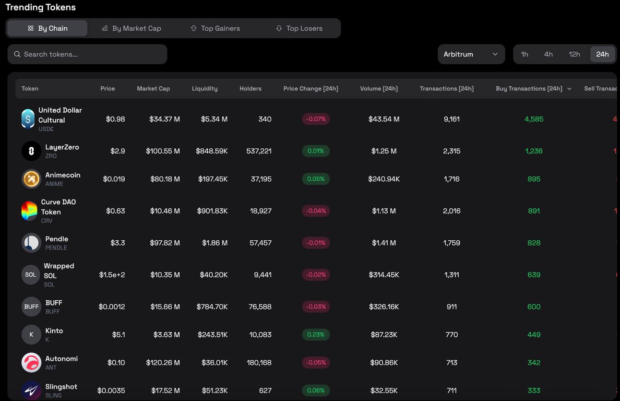620x401 pixels.
Task: Click the 4,585 buy transactions value
Action: coord(534,119)
